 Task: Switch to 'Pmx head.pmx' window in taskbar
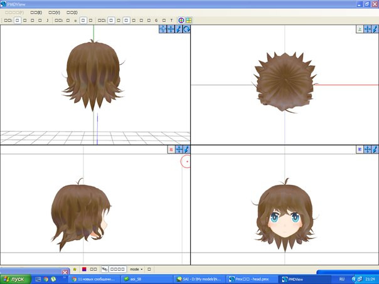(252, 278)
